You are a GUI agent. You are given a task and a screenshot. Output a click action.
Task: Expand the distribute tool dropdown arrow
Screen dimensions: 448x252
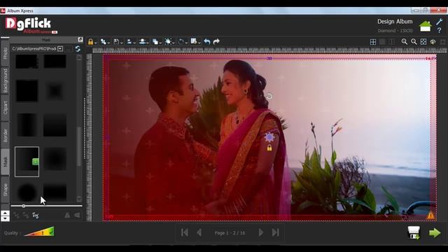coord(148,43)
